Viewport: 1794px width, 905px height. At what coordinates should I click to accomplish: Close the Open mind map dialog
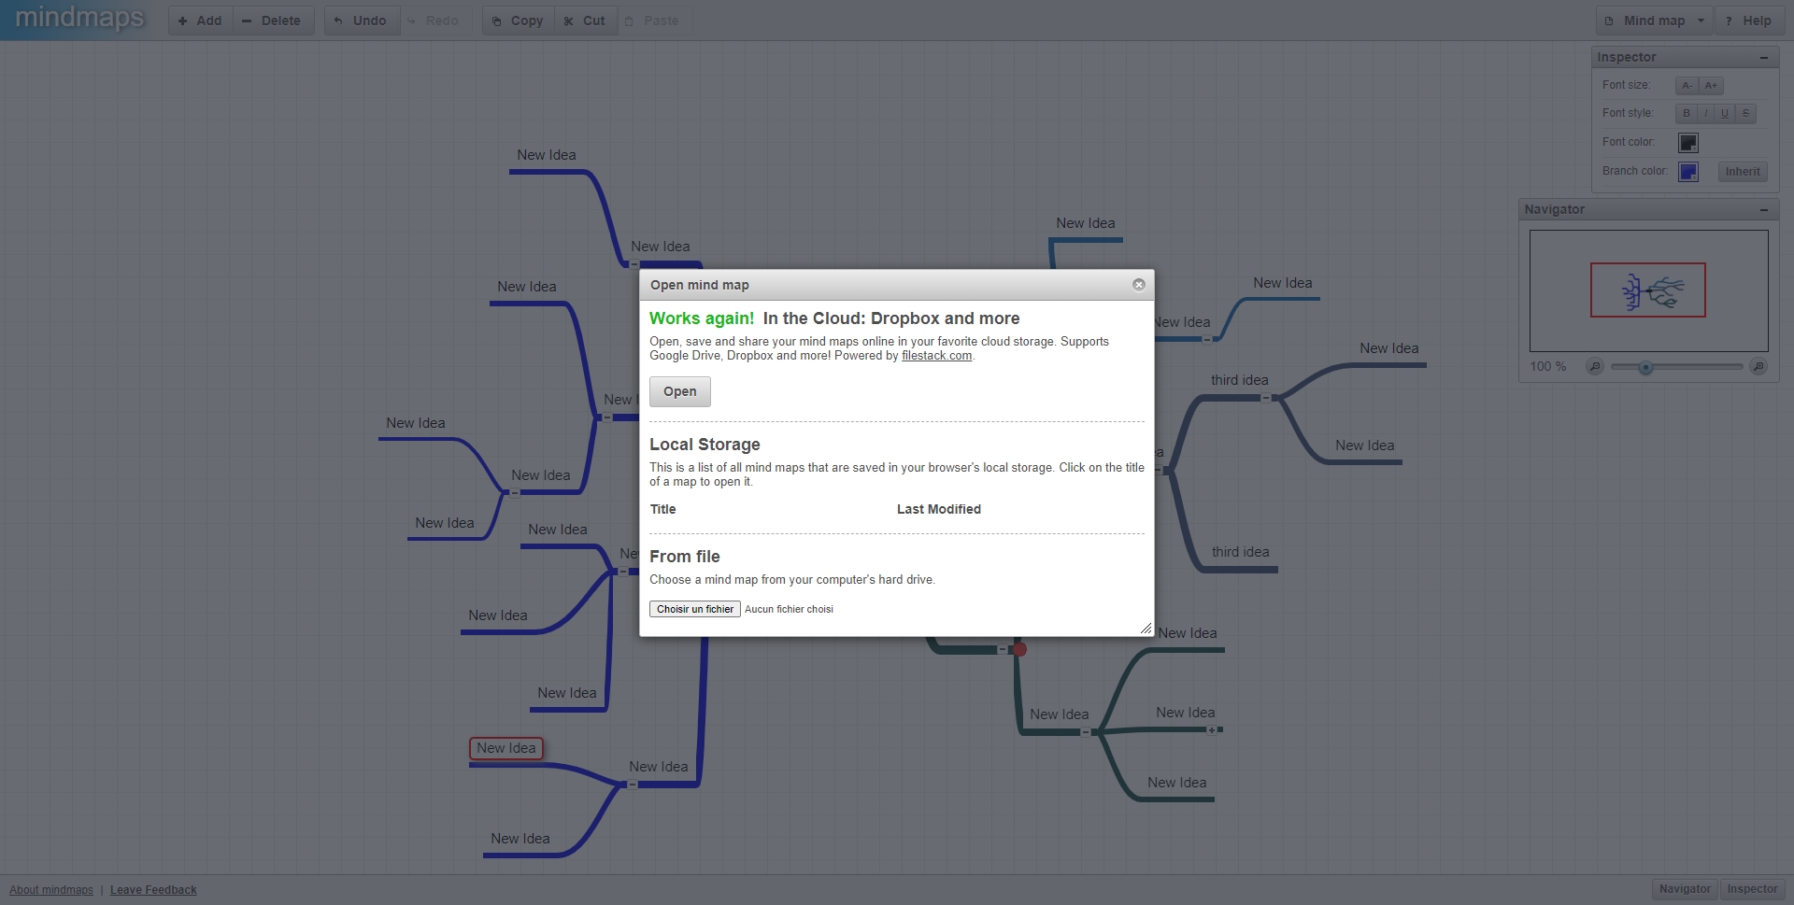(x=1138, y=285)
